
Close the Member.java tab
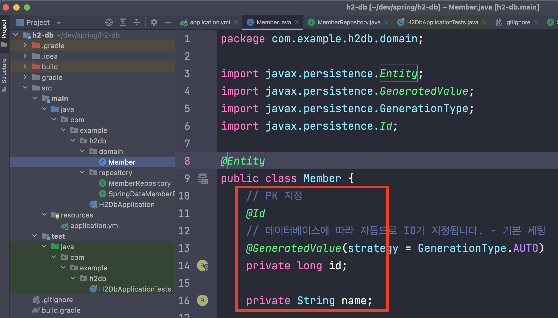coord(297,22)
